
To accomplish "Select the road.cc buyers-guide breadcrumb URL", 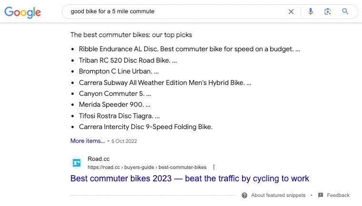I will (147, 167).
